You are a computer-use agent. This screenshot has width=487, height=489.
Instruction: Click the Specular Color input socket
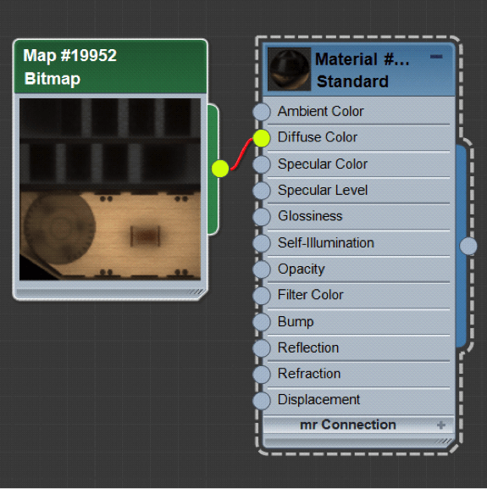[x=262, y=164]
